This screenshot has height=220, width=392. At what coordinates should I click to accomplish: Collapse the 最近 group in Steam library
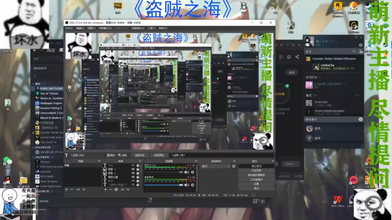[33, 84]
